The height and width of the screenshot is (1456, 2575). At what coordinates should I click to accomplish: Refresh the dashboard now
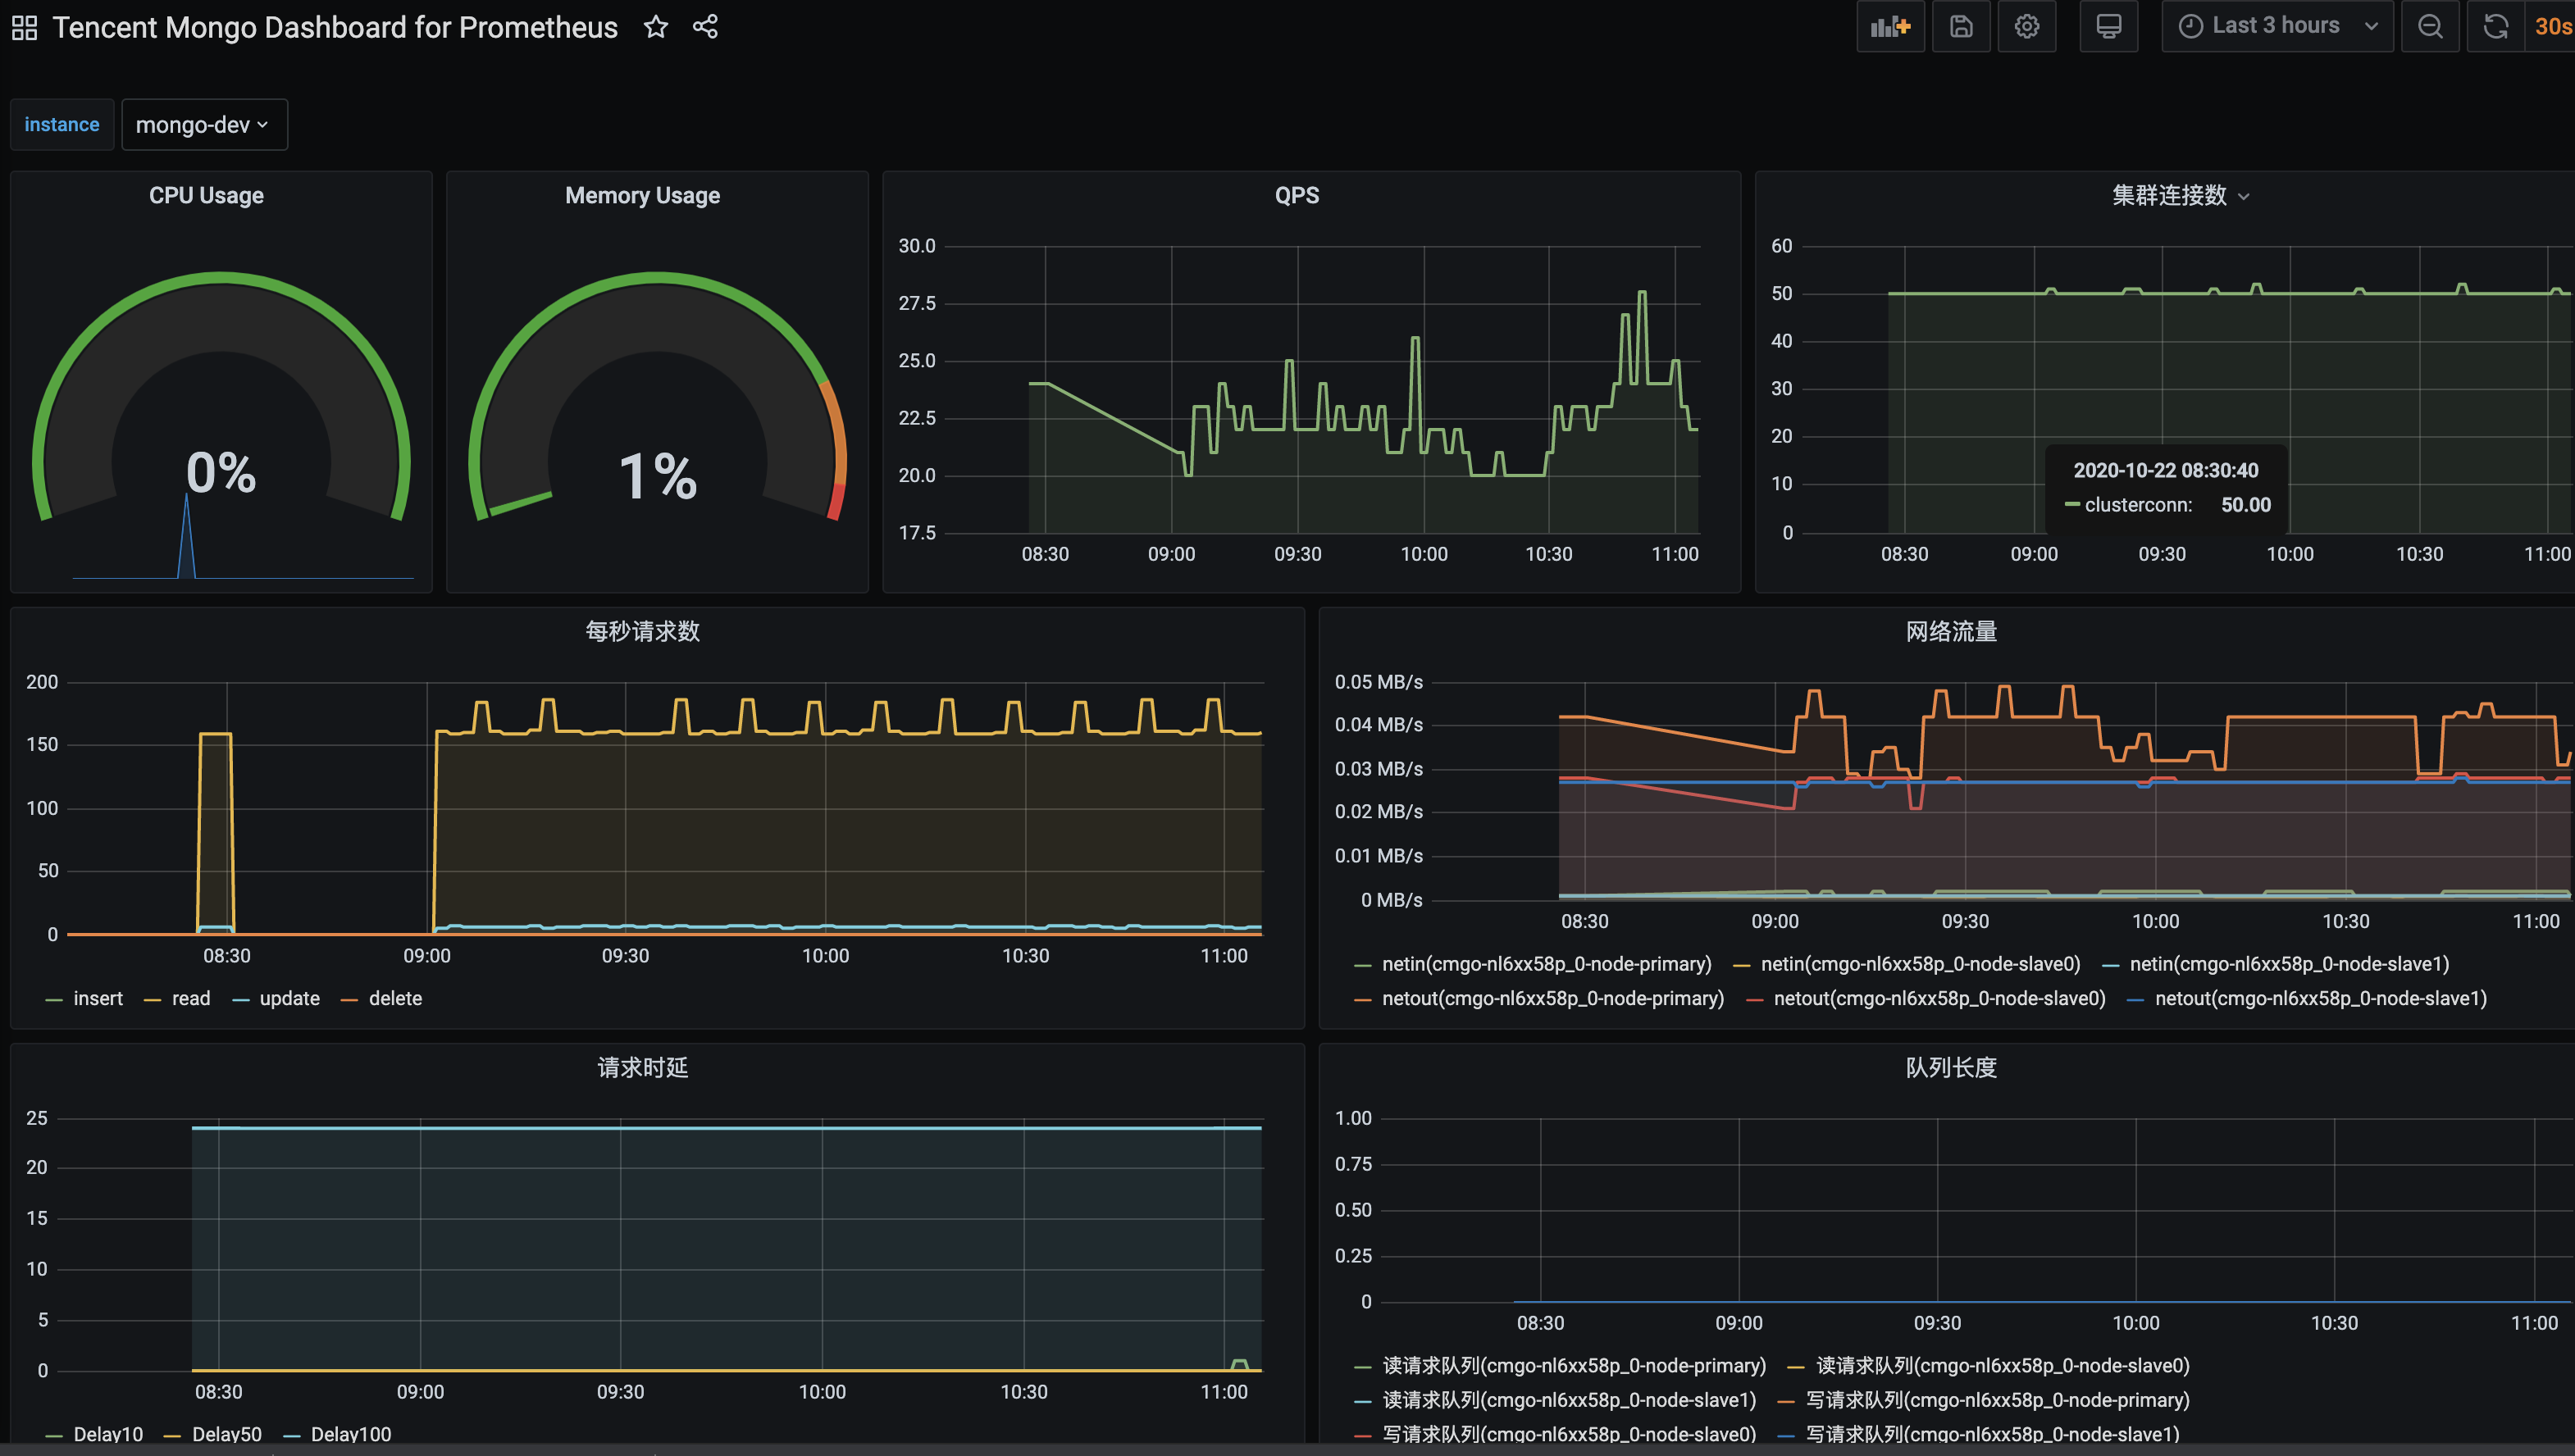[x=2495, y=26]
